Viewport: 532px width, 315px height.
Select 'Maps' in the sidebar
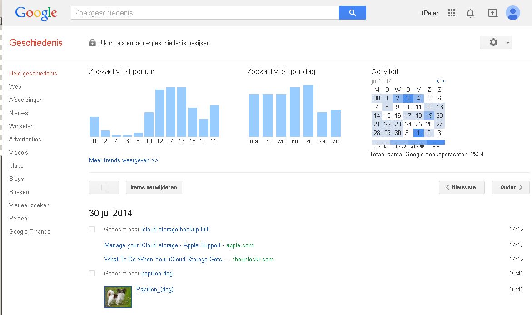(16, 165)
